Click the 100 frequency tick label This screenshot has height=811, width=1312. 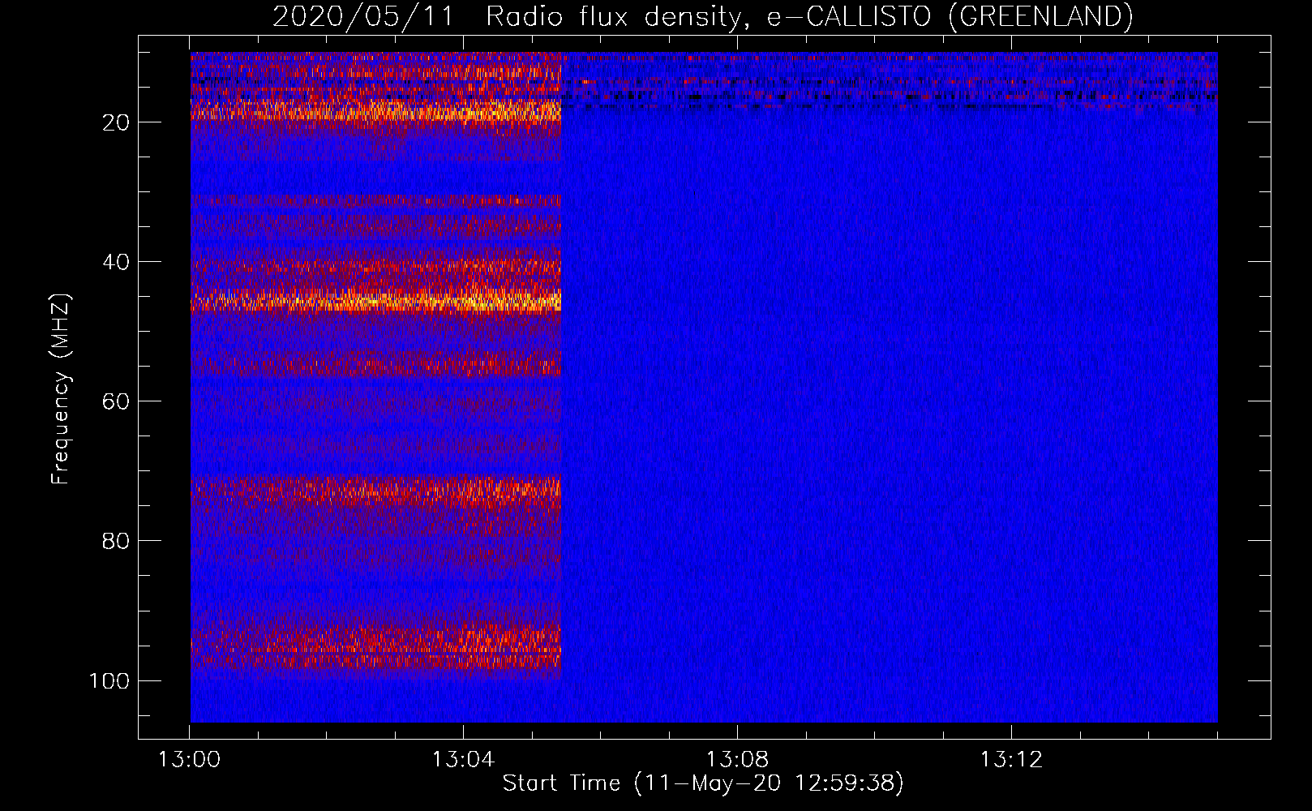click(x=109, y=680)
